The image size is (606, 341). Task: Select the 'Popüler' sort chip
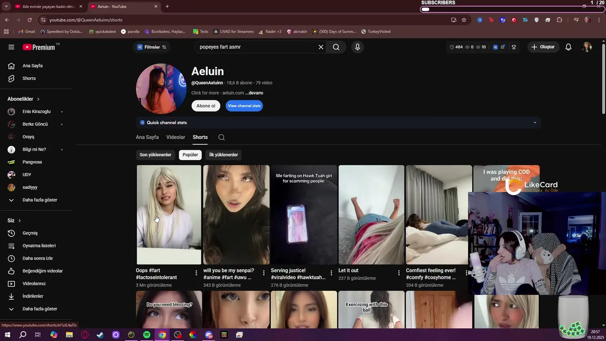[190, 155]
